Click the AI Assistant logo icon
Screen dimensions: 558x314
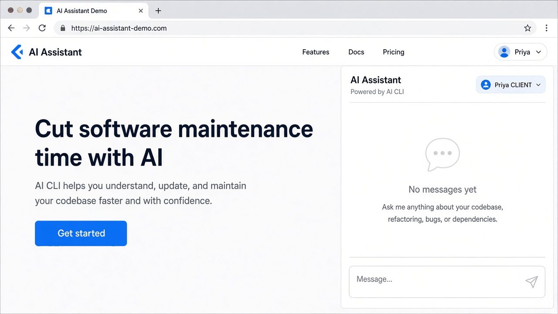(x=17, y=52)
